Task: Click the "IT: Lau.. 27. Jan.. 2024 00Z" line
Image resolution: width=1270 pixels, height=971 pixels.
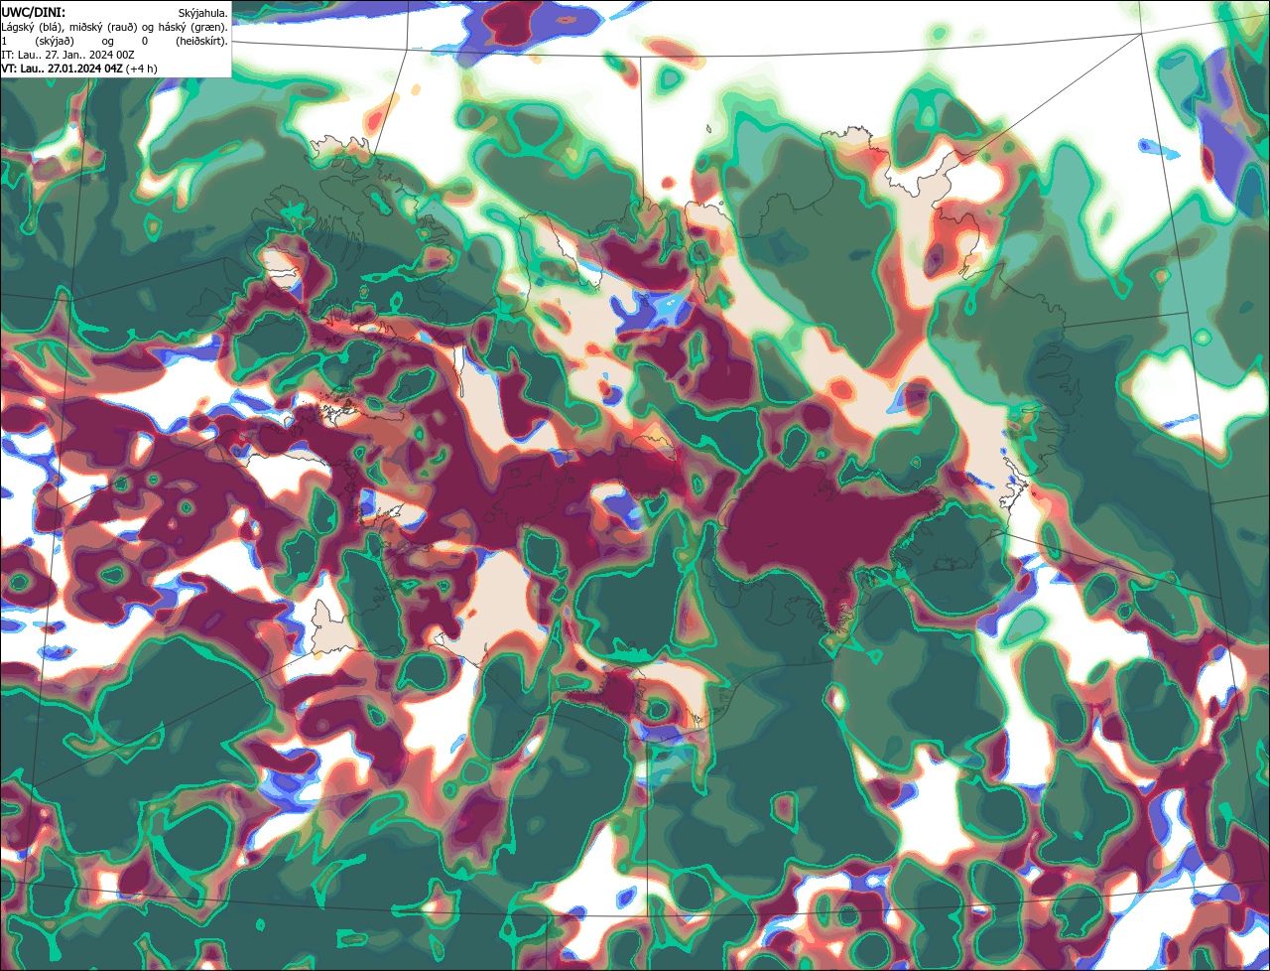Action: pyautogui.click(x=67, y=55)
